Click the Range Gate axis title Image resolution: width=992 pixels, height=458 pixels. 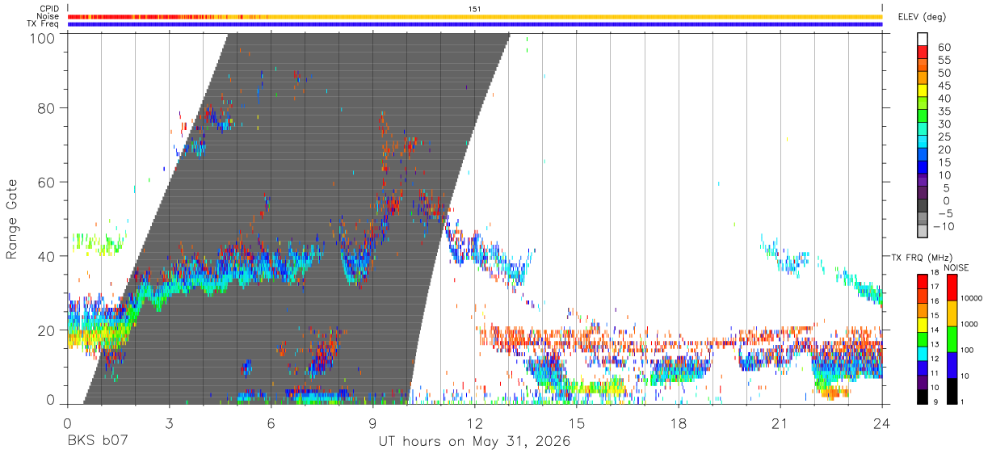tap(13, 218)
